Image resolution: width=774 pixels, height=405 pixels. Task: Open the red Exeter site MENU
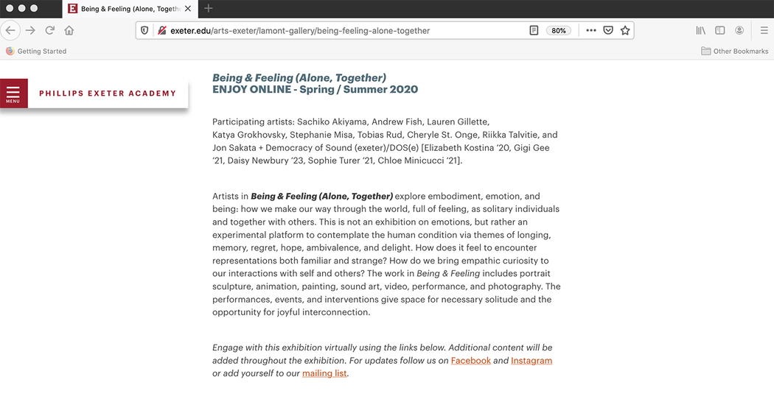click(x=13, y=94)
